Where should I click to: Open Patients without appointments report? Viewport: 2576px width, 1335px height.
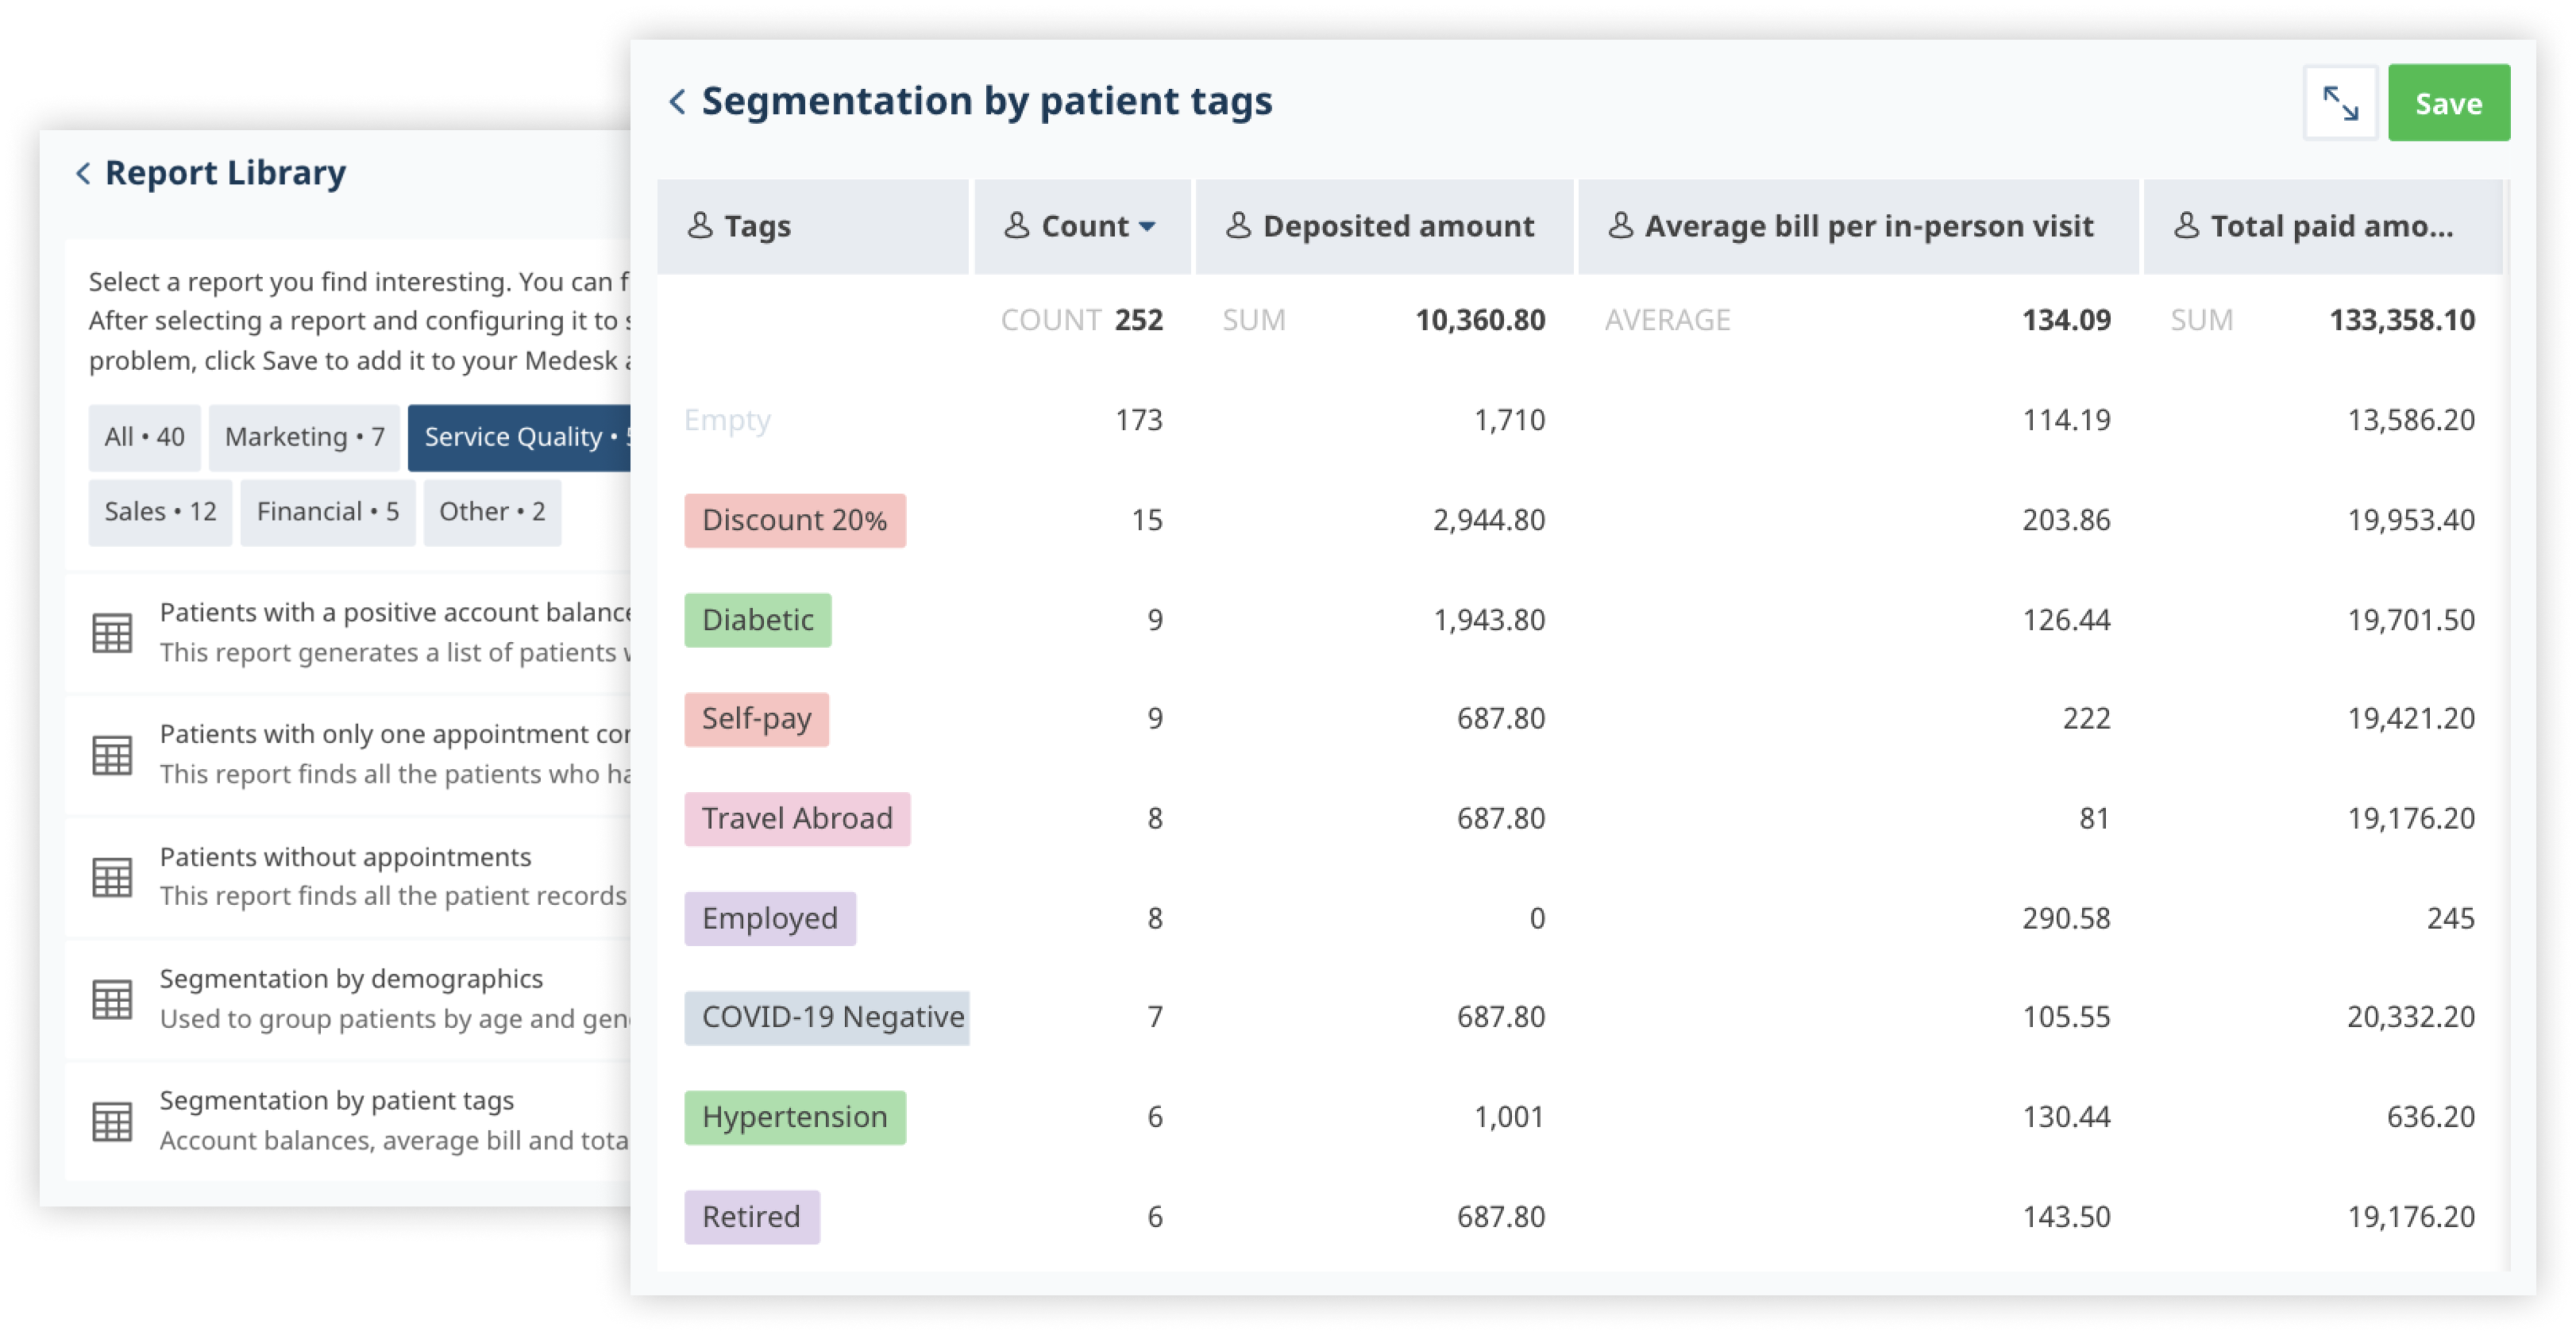coord(348,876)
